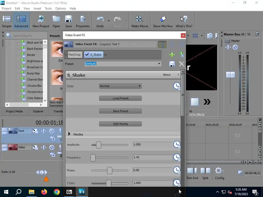Stop playback in preview window
The height and width of the screenshot is (197, 263).
coord(195,102)
